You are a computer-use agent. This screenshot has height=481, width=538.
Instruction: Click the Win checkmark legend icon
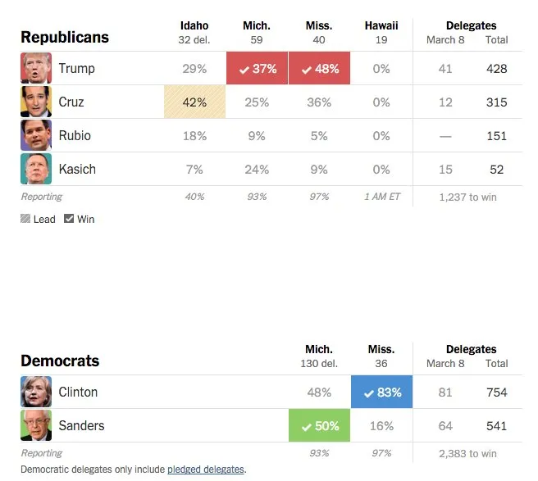pos(69,219)
